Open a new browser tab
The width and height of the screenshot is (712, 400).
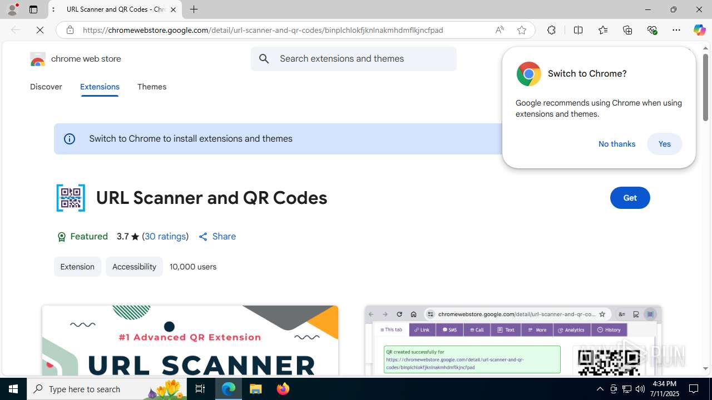pyautogui.click(x=194, y=9)
